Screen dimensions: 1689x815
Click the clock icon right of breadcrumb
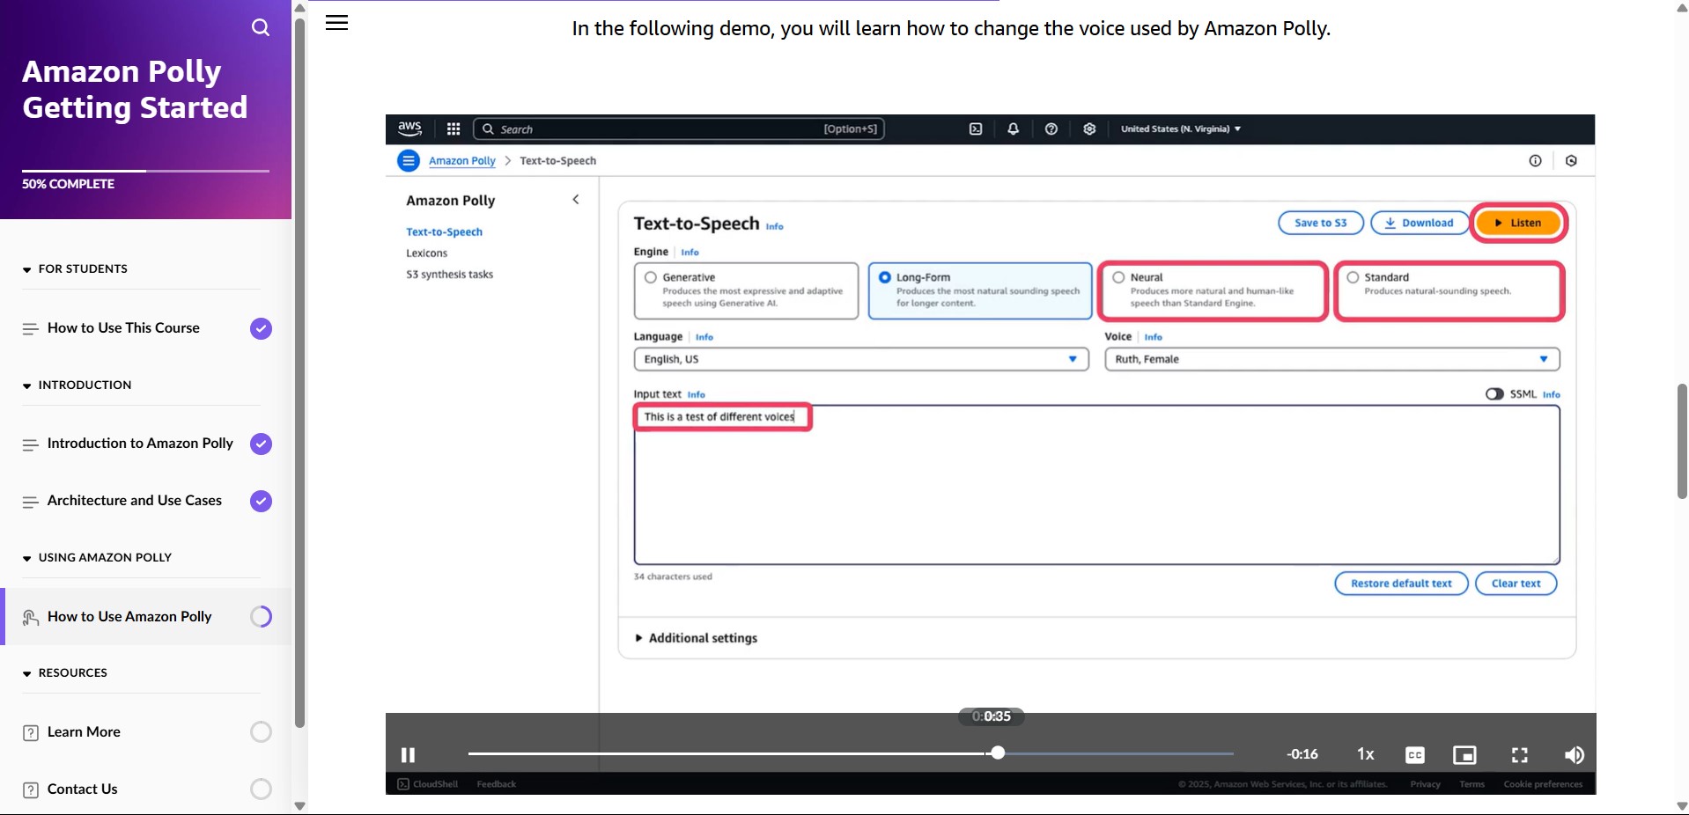click(x=1571, y=160)
